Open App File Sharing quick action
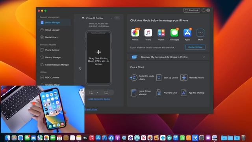The height and width of the screenshot is (142, 252). (x=192, y=93)
